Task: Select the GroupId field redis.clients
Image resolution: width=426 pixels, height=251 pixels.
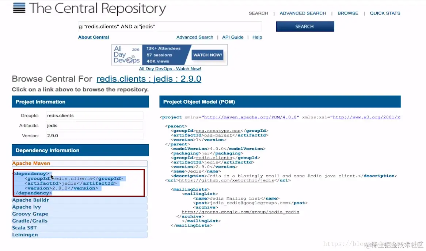Action: coord(94,115)
